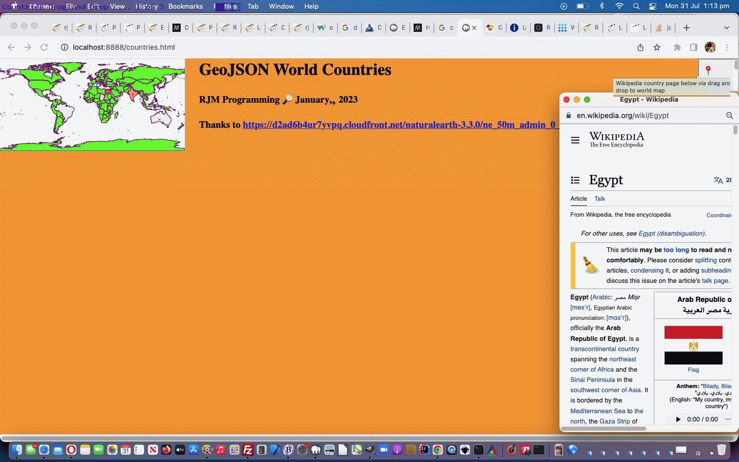The height and width of the screenshot is (462, 739).
Task: Toggle the bookmark star for this page
Action: coord(657,47)
